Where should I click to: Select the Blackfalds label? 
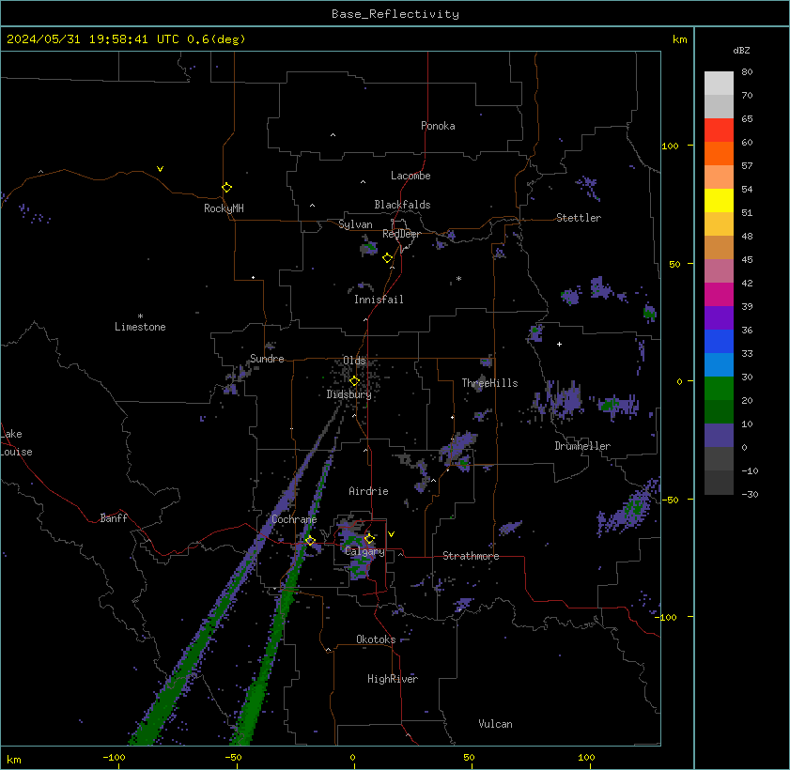click(402, 205)
